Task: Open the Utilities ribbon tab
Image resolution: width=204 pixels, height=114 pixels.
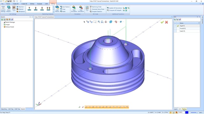Action: (x=32, y=4)
